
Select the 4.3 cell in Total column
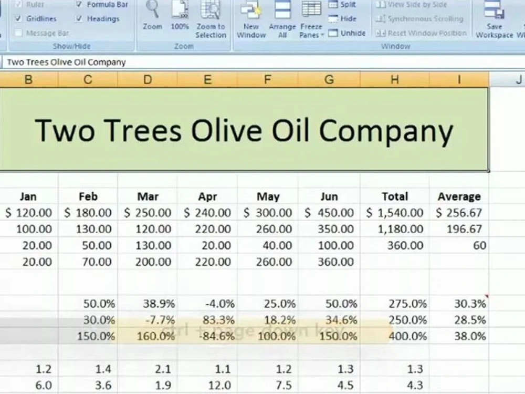tap(395, 385)
